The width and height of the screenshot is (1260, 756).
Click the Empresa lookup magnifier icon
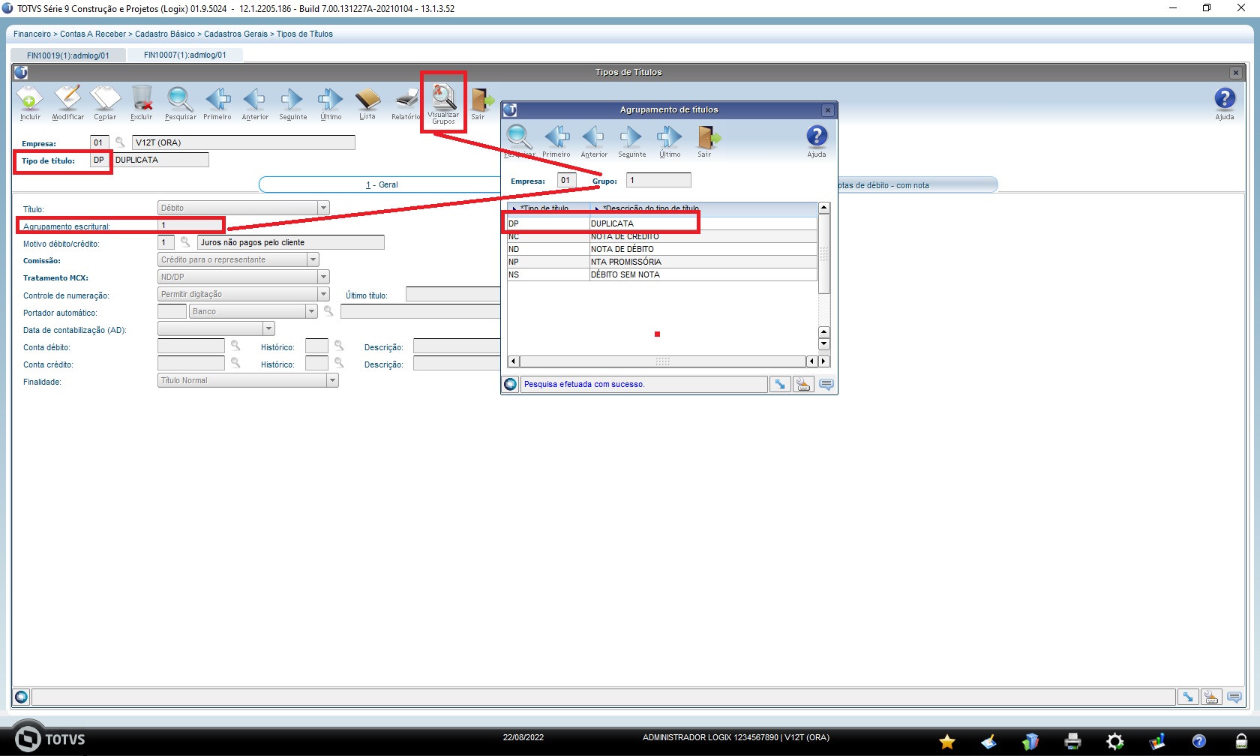(120, 142)
